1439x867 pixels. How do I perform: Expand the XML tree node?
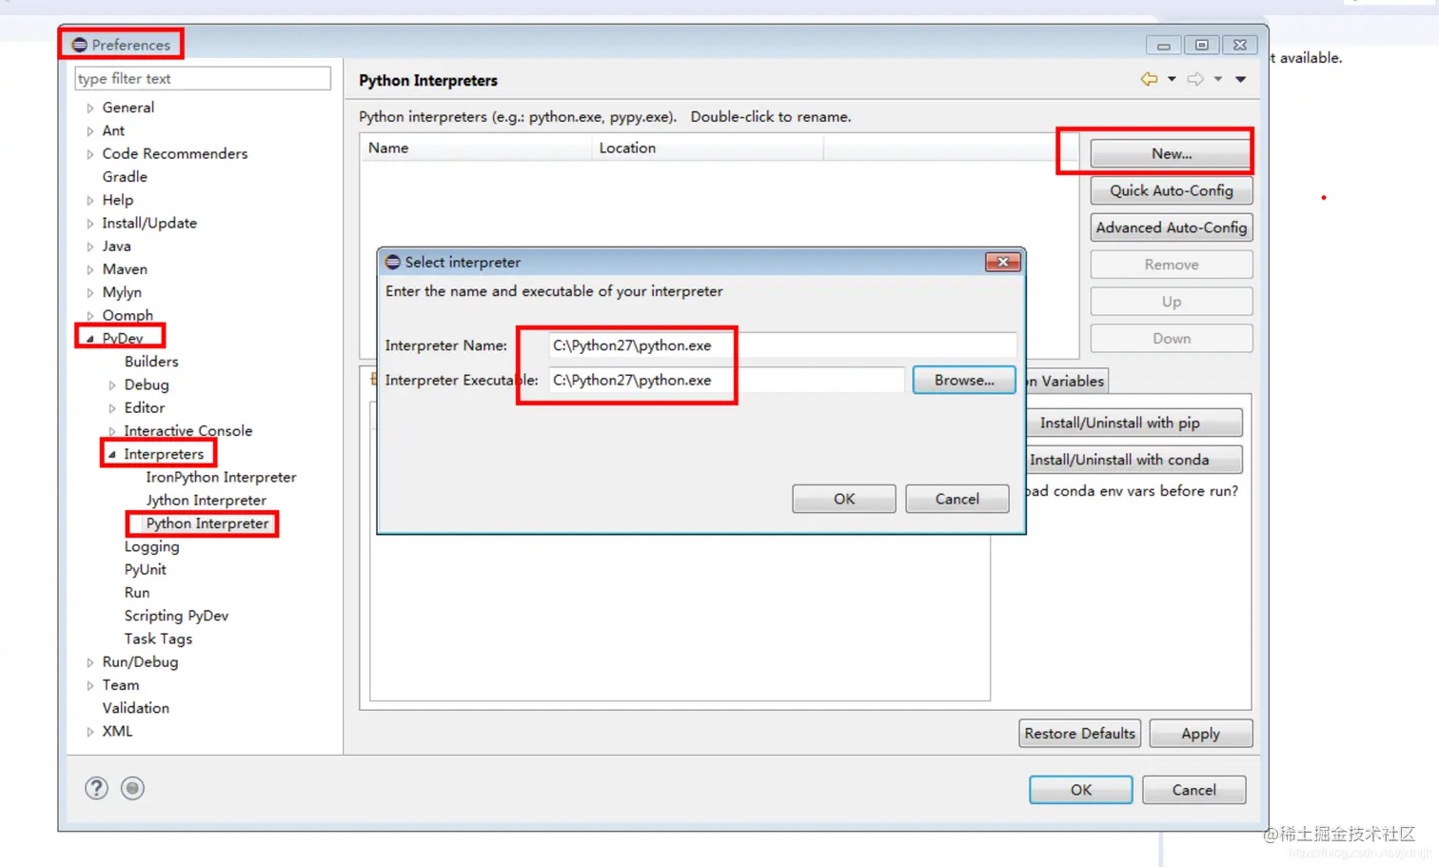[x=90, y=732]
